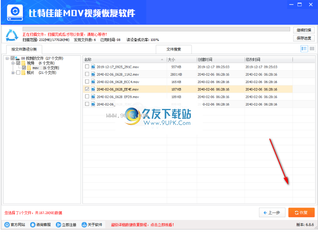Collapse the 找到的文件 root node
Viewport: 318px width, 233px height.
pos(7,58)
